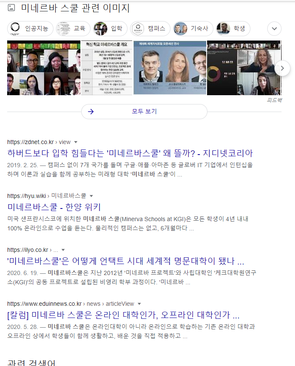Select the 입학 filter chip

110,29
